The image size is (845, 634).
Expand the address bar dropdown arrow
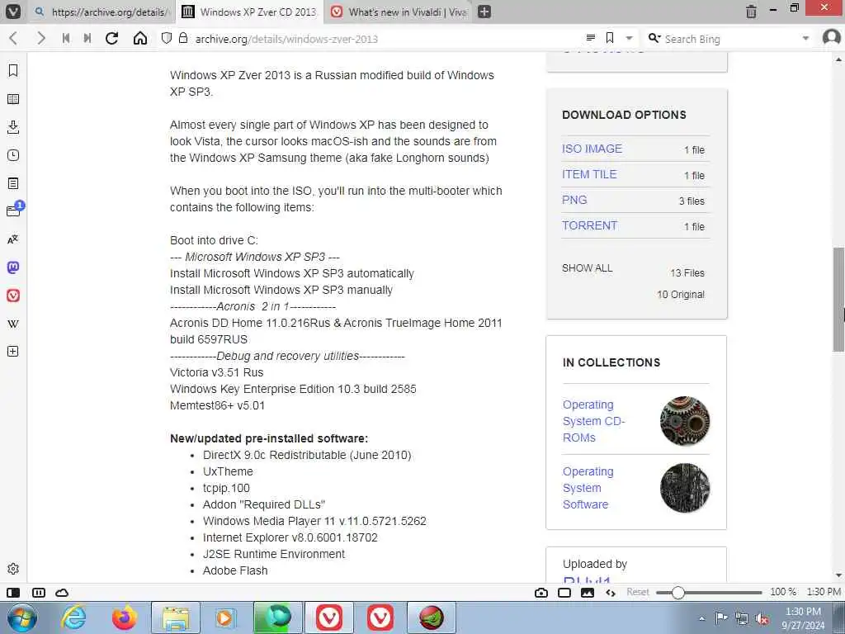(x=629, y=38)
